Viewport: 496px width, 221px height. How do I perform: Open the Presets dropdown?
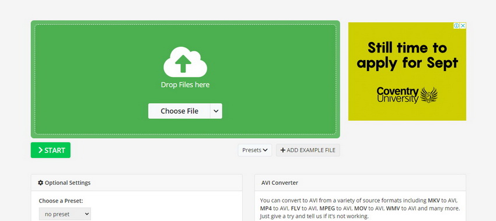click(x=255, y=150)
